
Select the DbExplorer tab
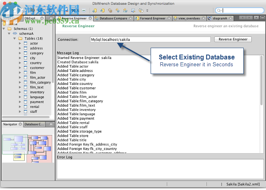[32, 18]
